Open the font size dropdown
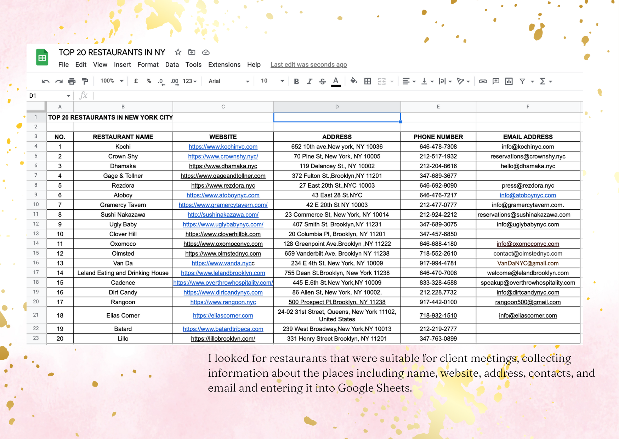This screenshot has width=619, height=439. tap(272, 81)
